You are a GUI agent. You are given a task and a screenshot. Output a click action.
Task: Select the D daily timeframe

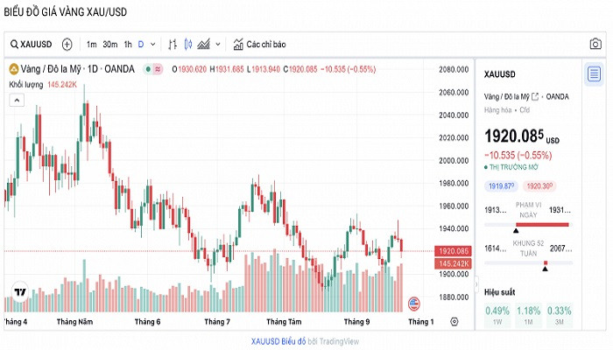pos(140,44)
